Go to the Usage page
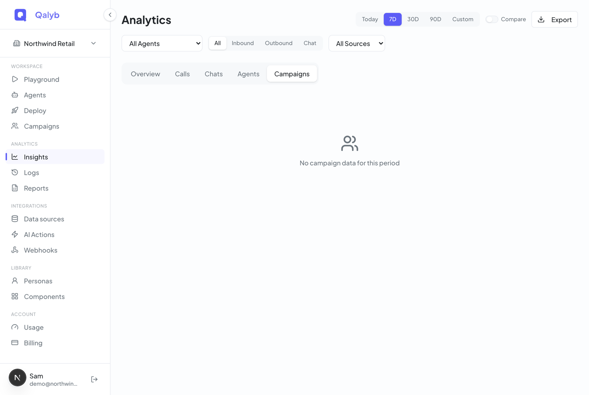 click(55, 327)
